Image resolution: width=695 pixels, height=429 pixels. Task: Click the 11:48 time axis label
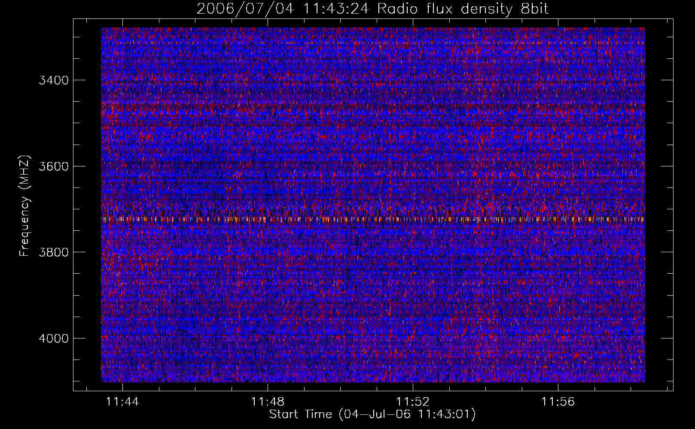pos(268,402)
